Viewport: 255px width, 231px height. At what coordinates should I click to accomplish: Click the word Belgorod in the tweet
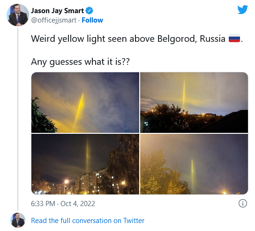coord(177,39)
